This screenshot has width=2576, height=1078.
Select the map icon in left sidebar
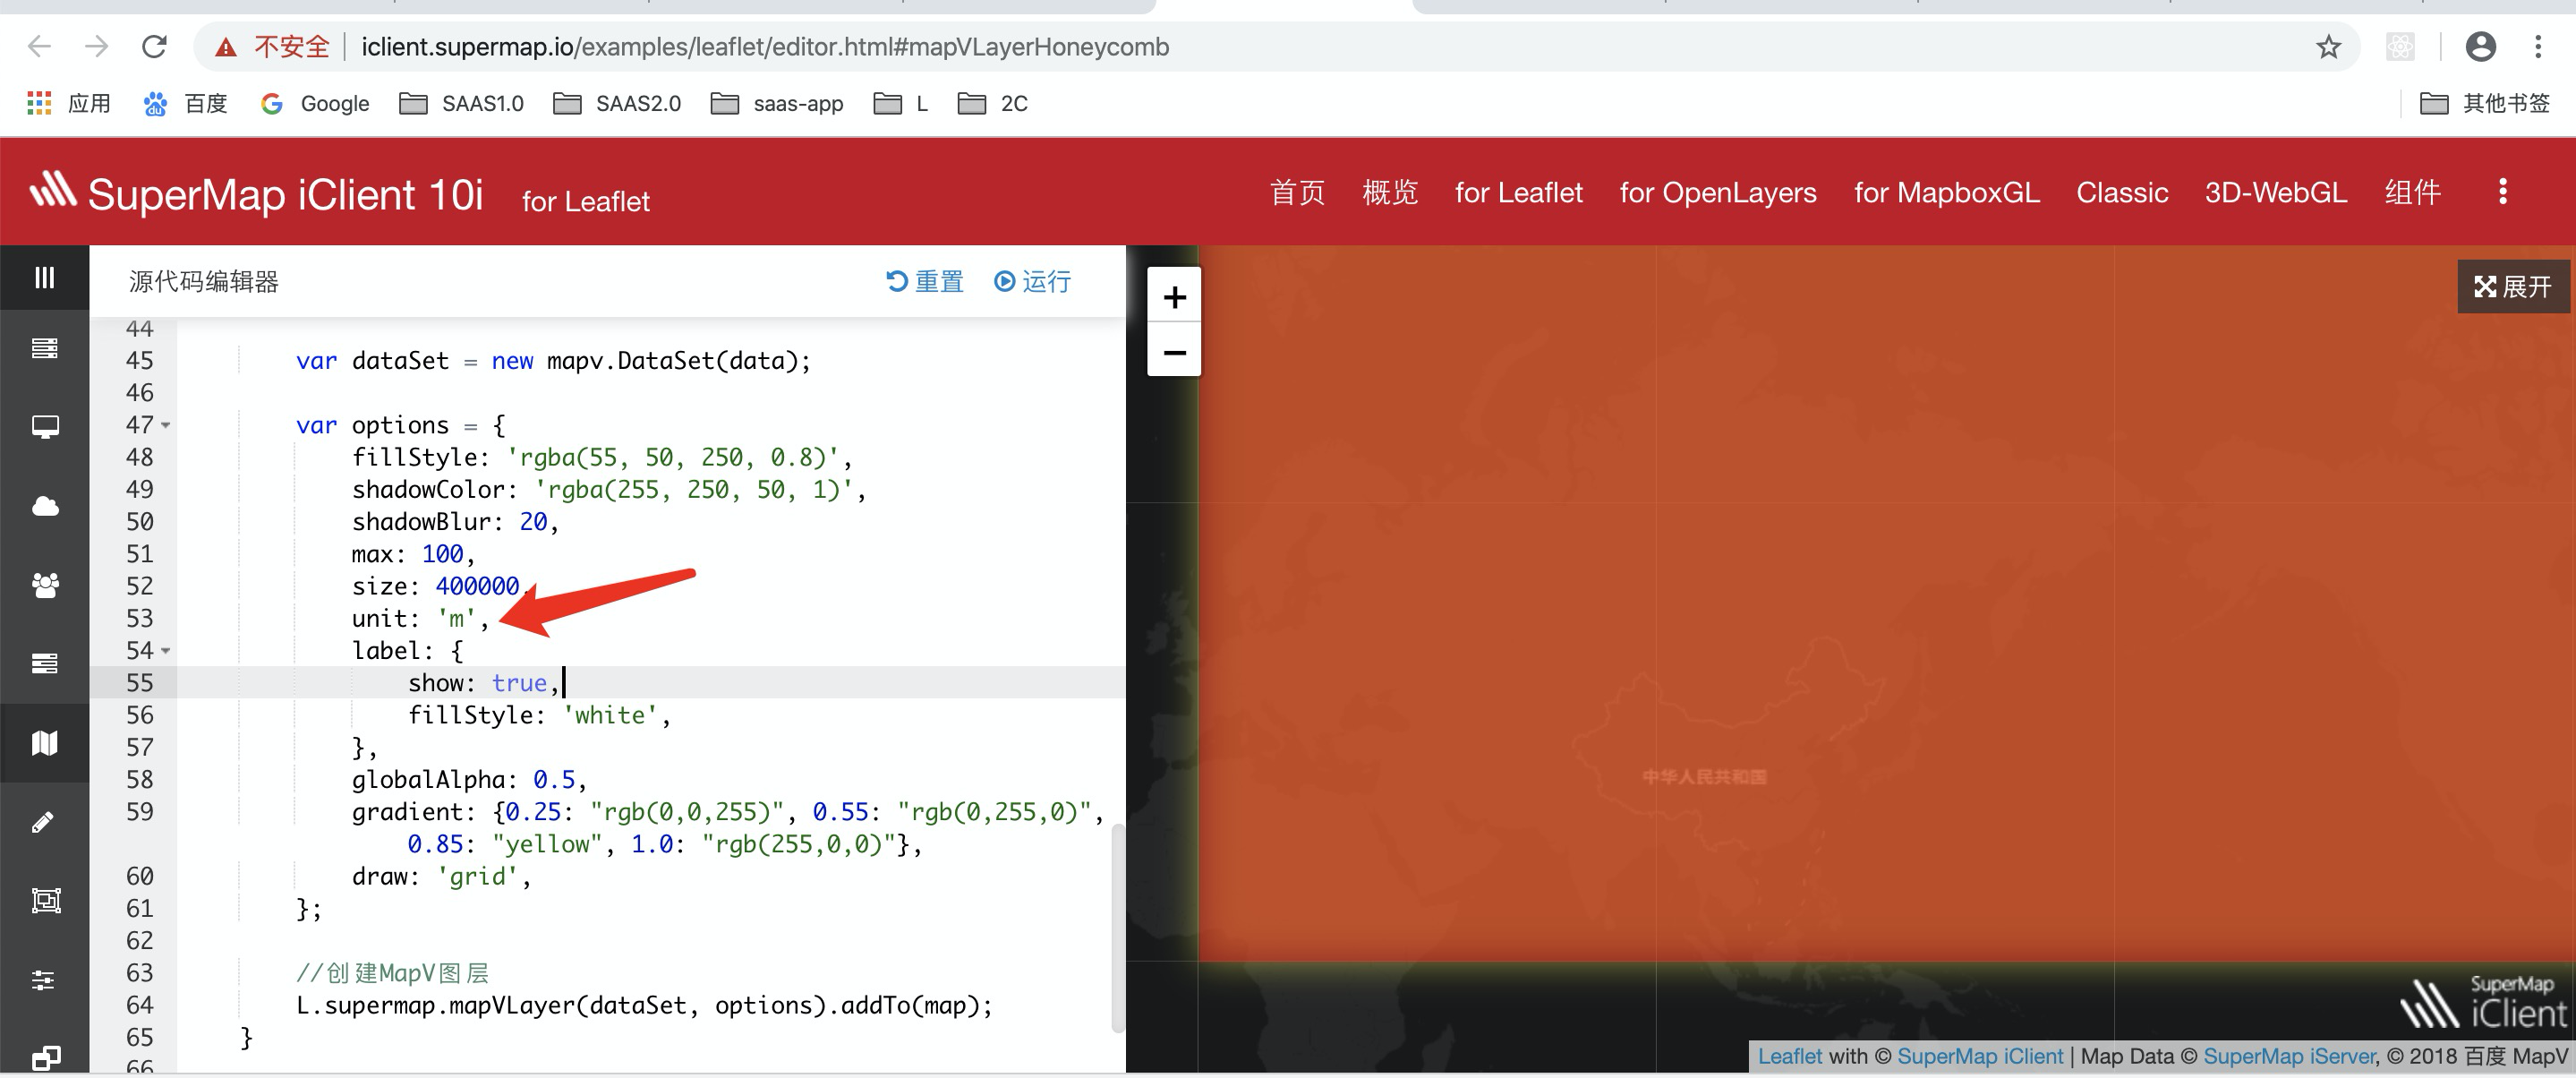(45, 743)
